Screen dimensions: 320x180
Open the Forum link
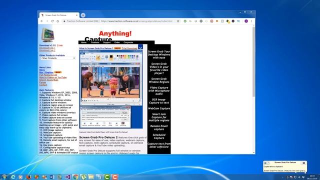tap(42, 82)
